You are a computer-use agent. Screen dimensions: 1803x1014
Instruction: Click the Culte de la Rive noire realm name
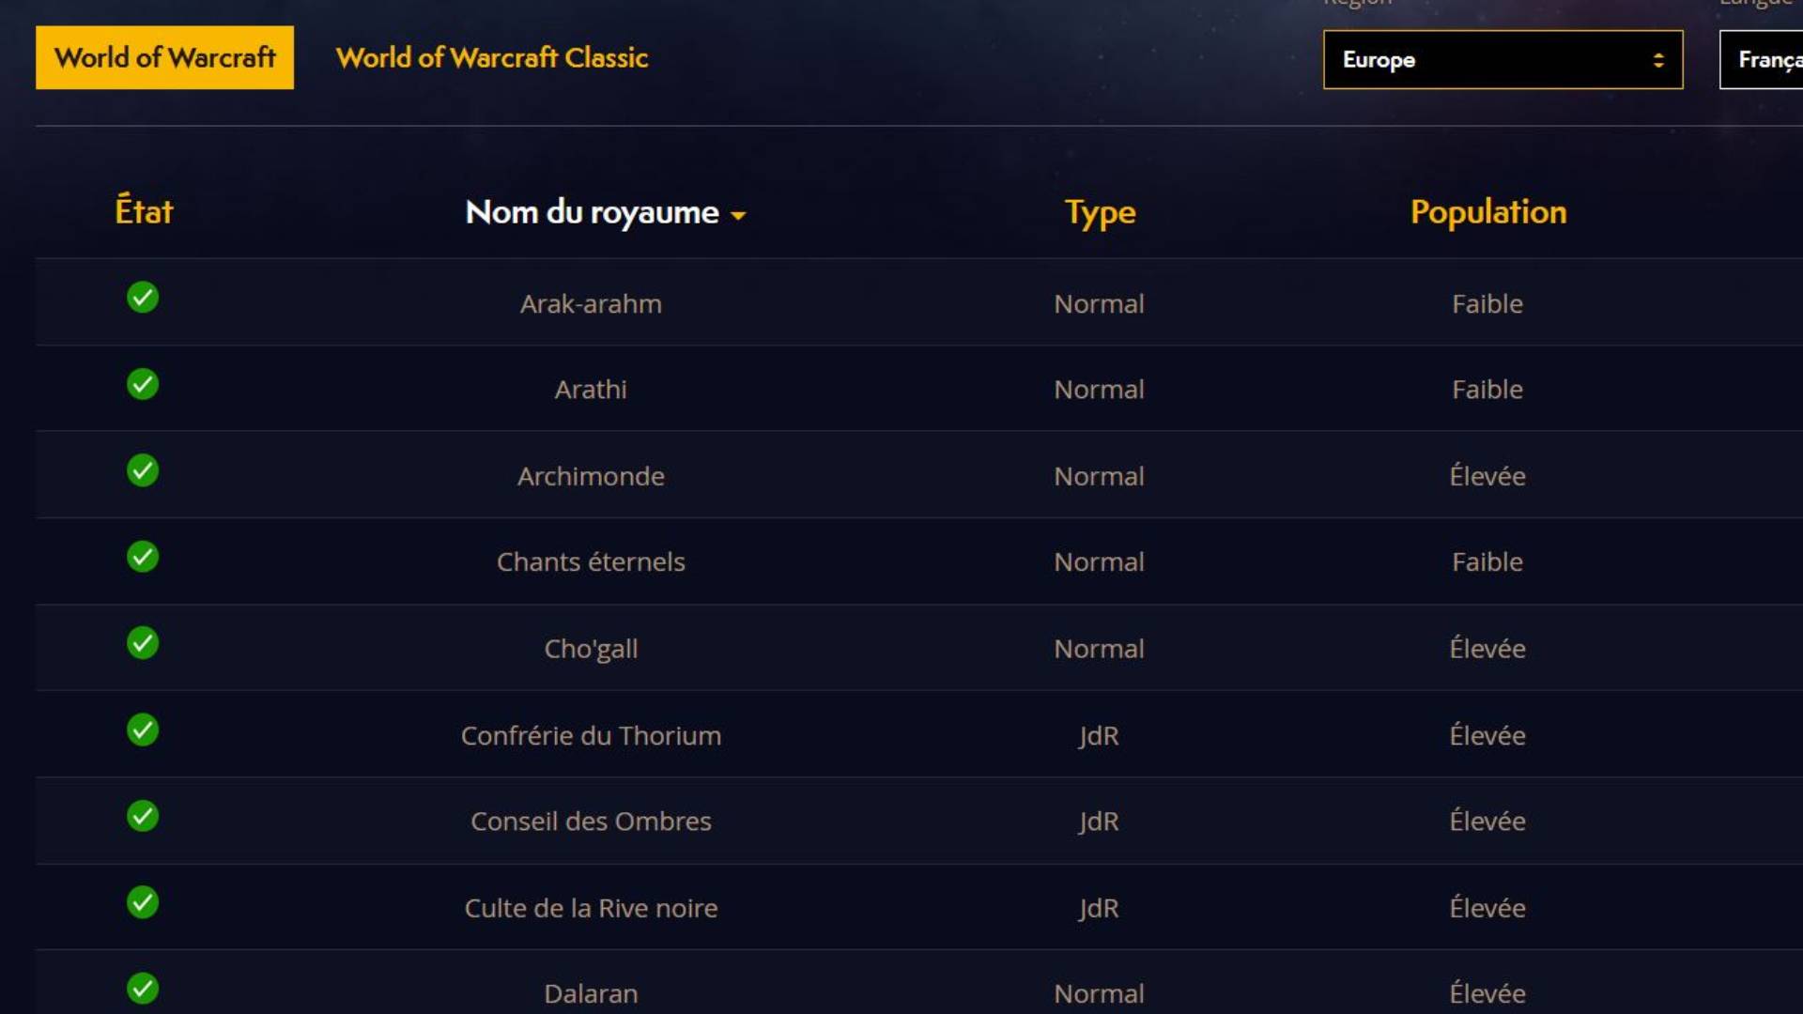592,906
